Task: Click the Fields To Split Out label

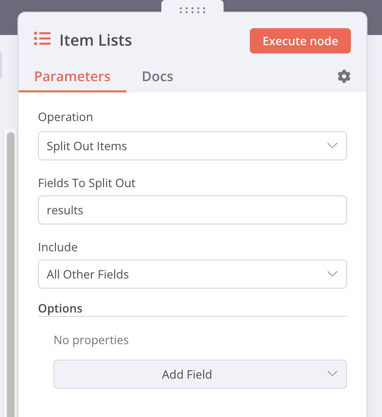Action: [87, 183]
